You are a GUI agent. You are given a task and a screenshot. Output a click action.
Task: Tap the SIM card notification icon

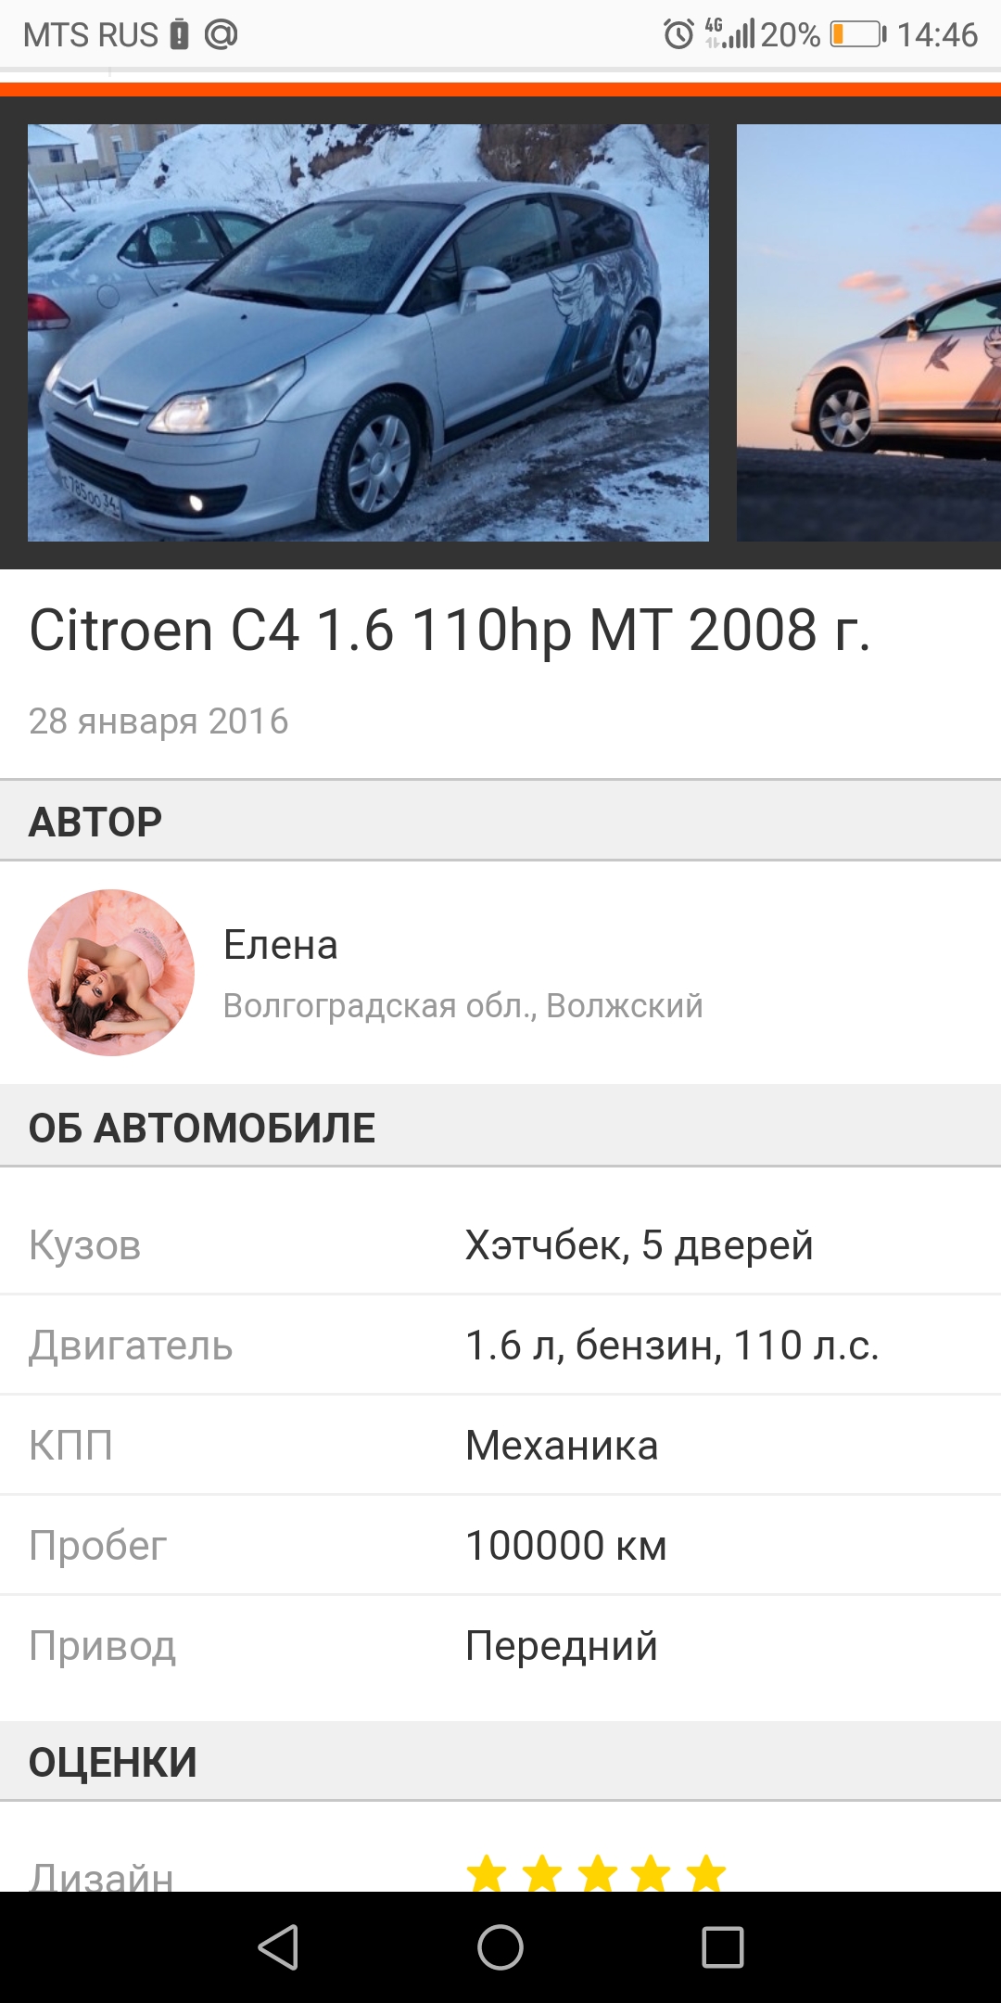(x=180, y=34)
